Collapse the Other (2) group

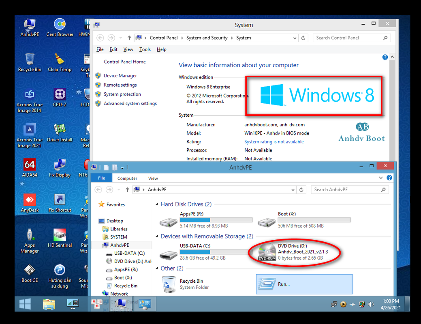[x=157, y=268]
